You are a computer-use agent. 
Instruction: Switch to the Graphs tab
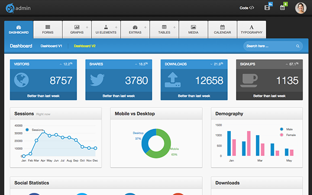(x=77, y=30)
